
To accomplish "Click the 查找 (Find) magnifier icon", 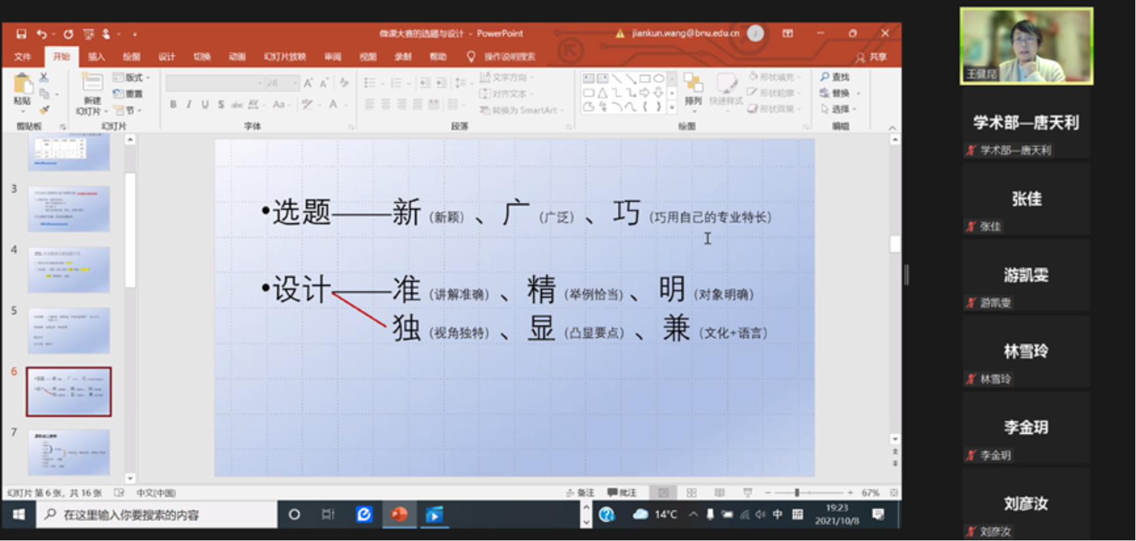I will click(x=825, y=77).
